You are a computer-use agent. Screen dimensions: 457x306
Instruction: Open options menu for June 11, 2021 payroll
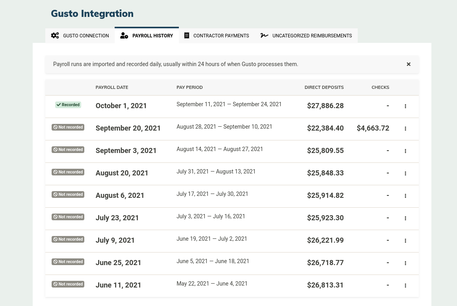405,285
